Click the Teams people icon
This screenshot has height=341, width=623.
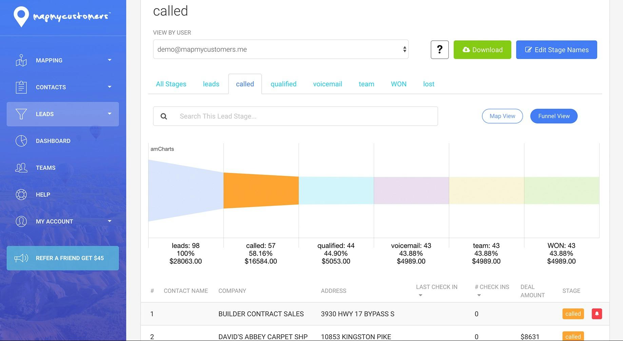click(x=21, y=168)
